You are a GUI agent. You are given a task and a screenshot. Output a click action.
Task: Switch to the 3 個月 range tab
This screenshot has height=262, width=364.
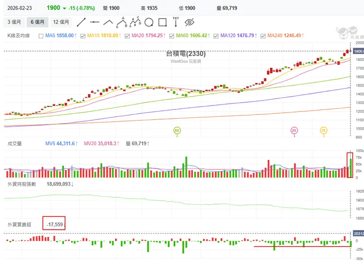pos(14,22)
